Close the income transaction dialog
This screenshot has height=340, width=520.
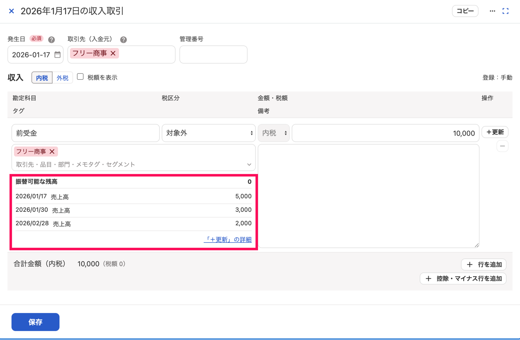11,11
